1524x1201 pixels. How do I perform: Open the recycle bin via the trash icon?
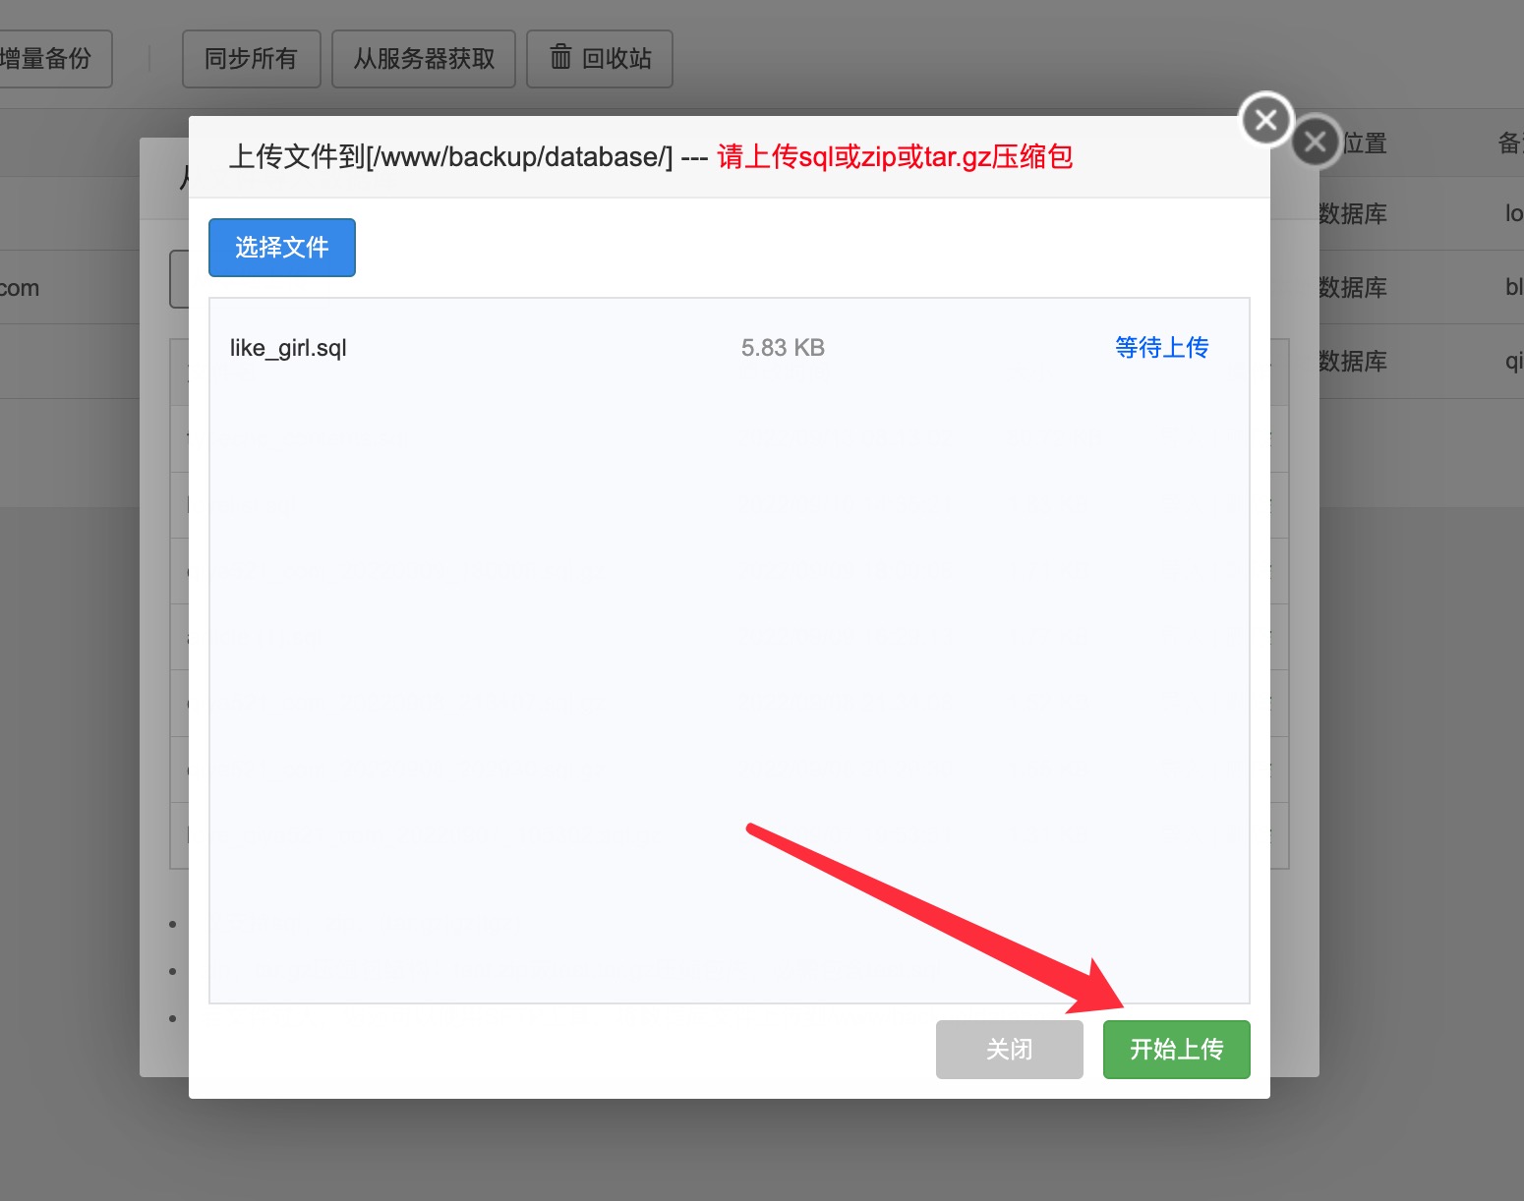[599, 59]
